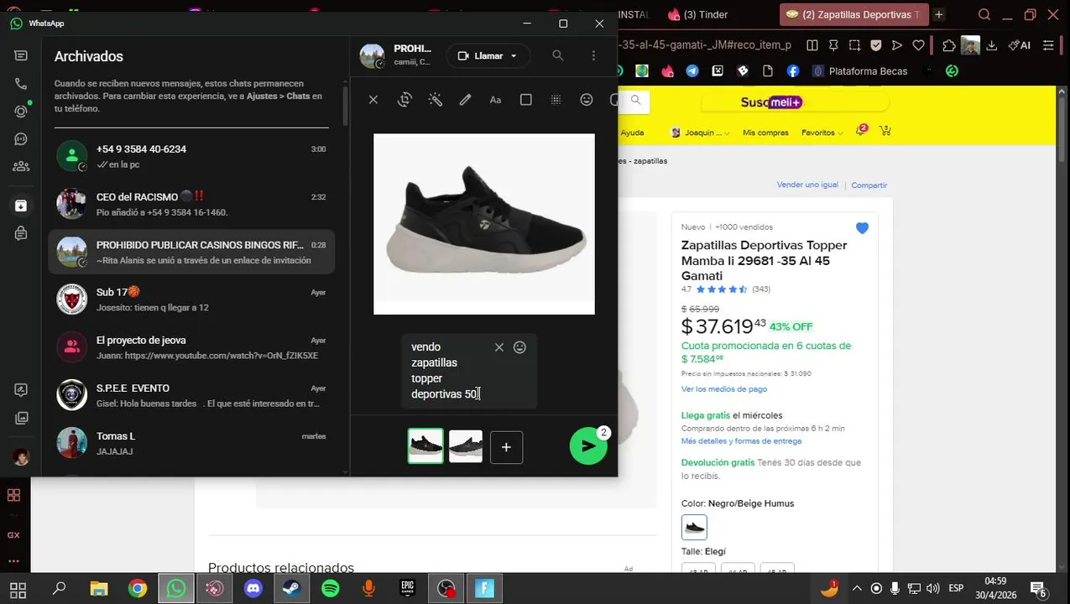Search in chat magnifier icon
The image size is (1070, 604).
[x=558, y=55]
